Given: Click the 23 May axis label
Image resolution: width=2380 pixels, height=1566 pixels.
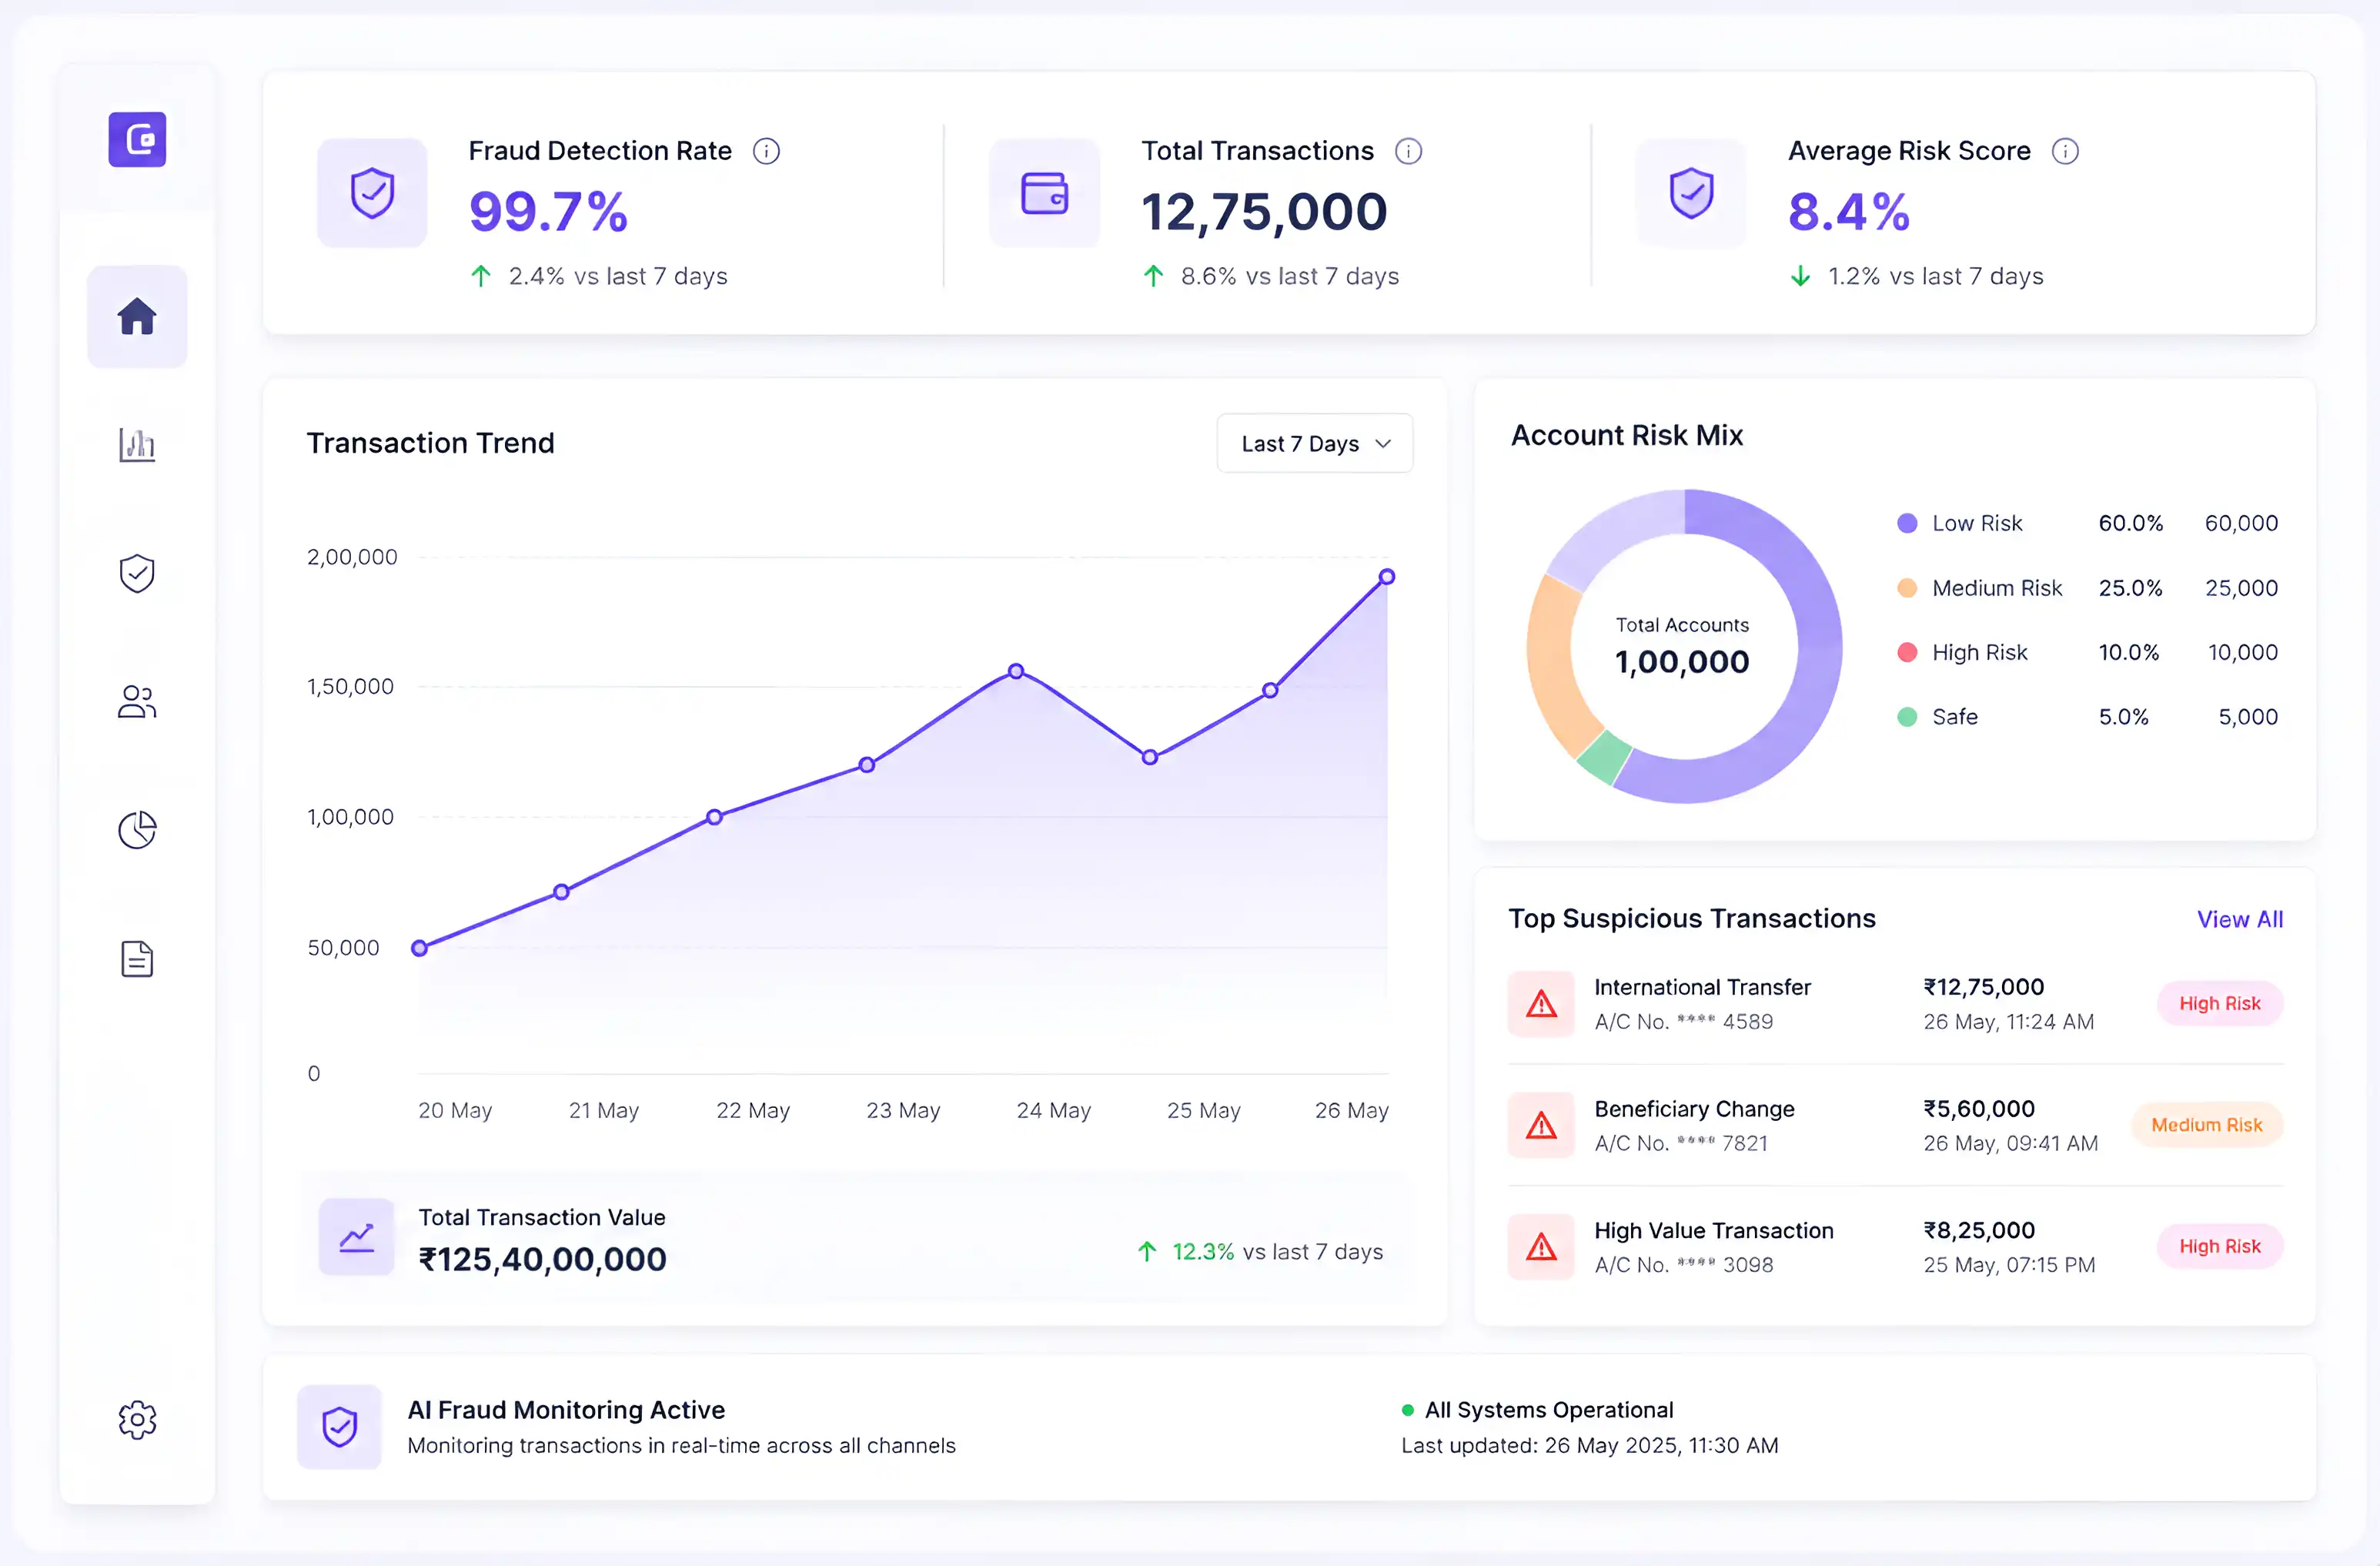Looking at the screenshot, I should coord(903,1110).
